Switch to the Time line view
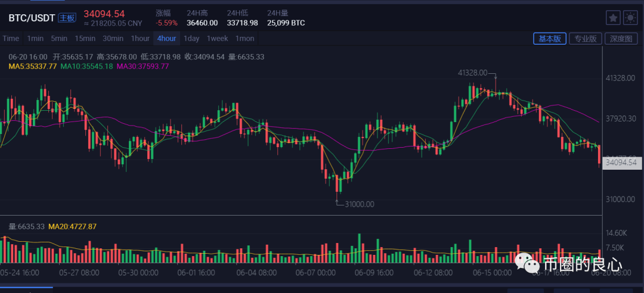The height and width of the screenshot is (293, 644). pyautogui.click(x=11, y=39)
